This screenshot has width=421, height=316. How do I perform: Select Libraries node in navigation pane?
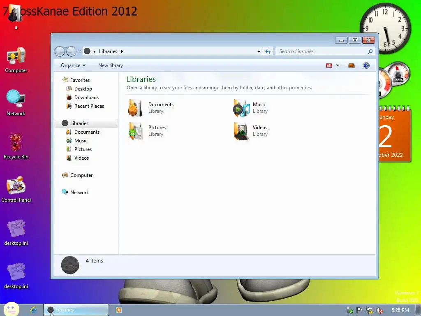click(86, 123)
